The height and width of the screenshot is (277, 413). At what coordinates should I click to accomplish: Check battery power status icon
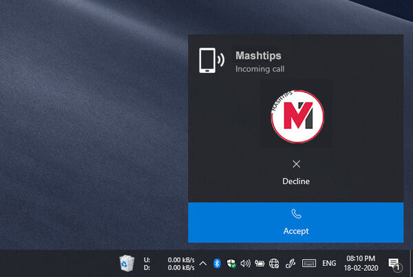pos(260,263)
